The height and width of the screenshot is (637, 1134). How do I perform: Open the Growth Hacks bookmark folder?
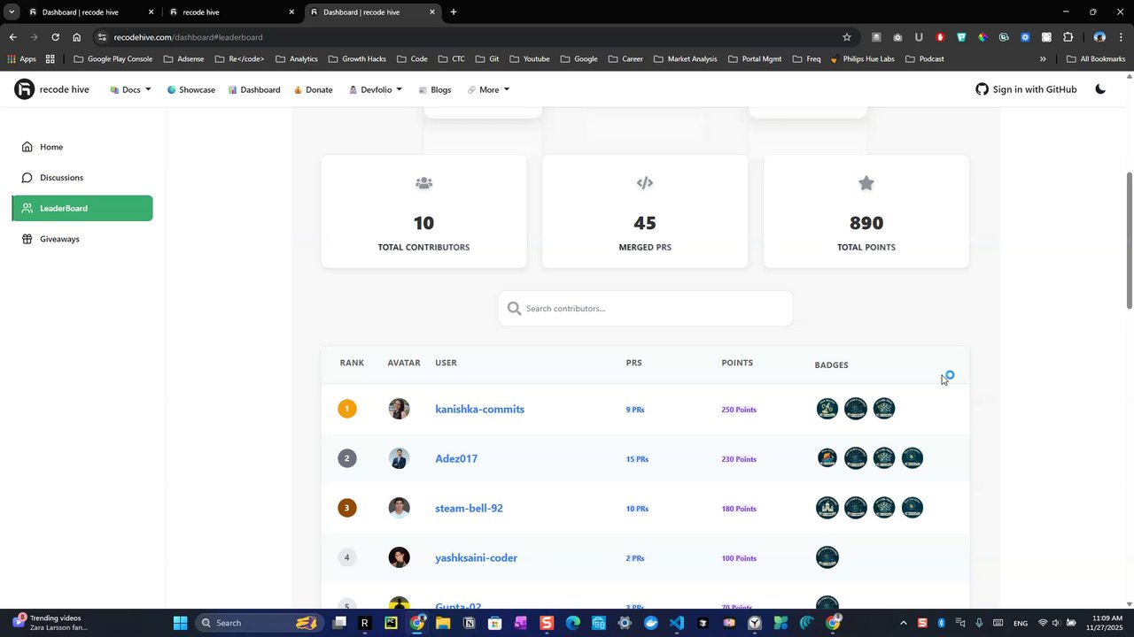click(357, 59)
